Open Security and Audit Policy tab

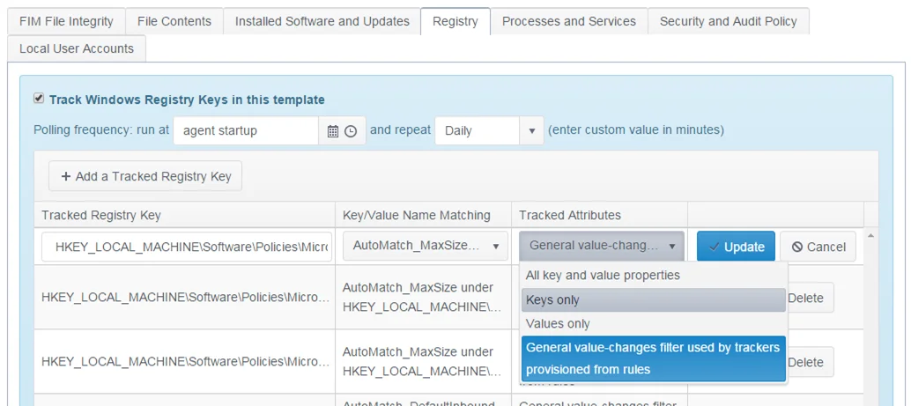728,21
